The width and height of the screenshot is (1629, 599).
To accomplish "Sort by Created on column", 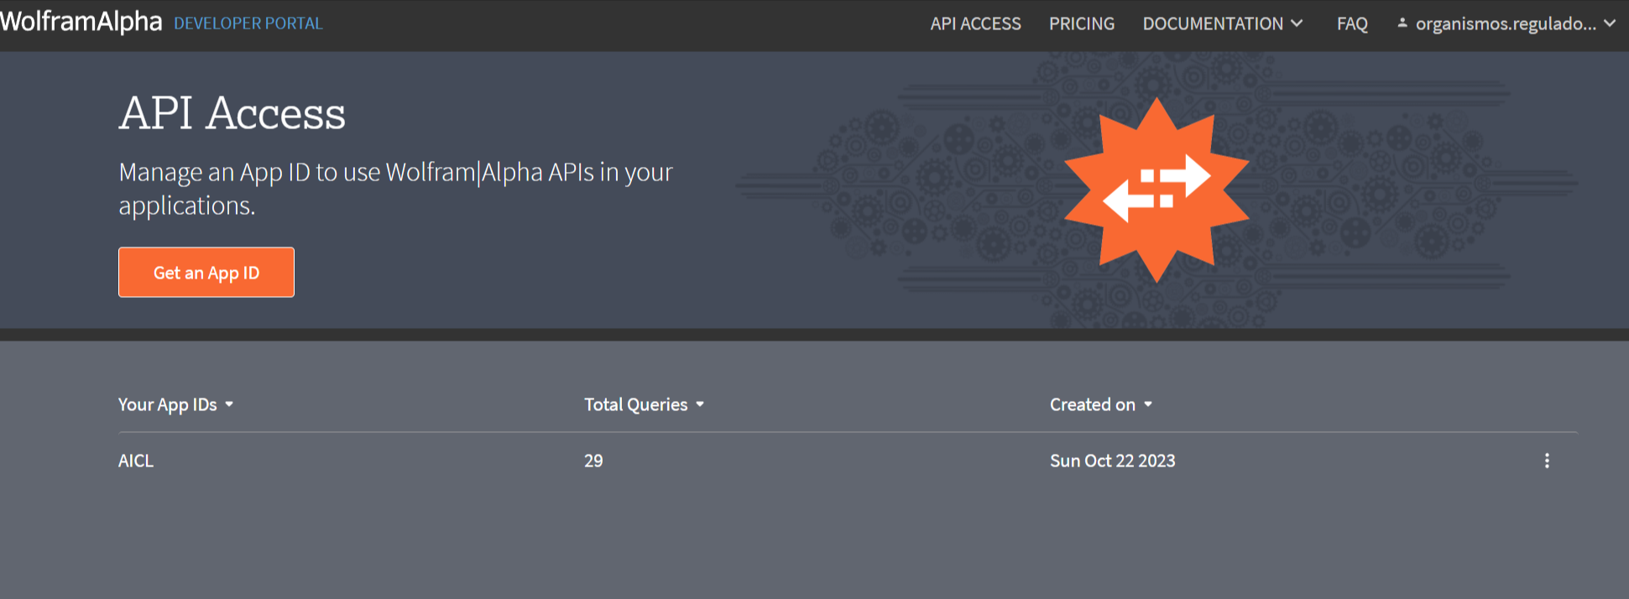I will coord(1102,404).
